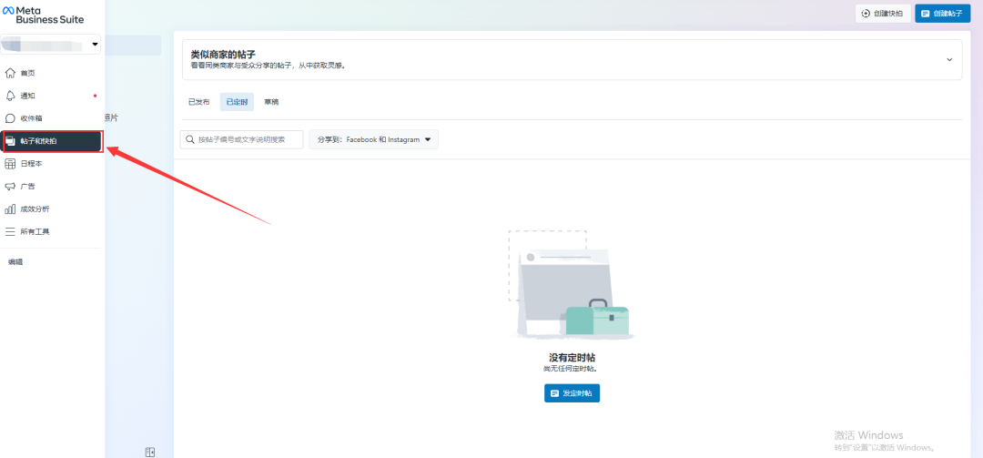The height and width of the screenshot is (458, 983).
Task: Click the 发定时帖 button
Action: (572, 393)
